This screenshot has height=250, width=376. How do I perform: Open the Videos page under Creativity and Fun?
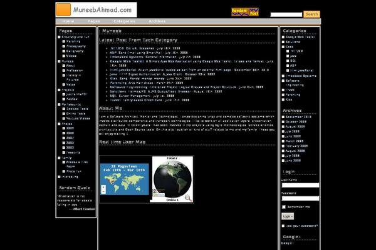coord(71,56)
